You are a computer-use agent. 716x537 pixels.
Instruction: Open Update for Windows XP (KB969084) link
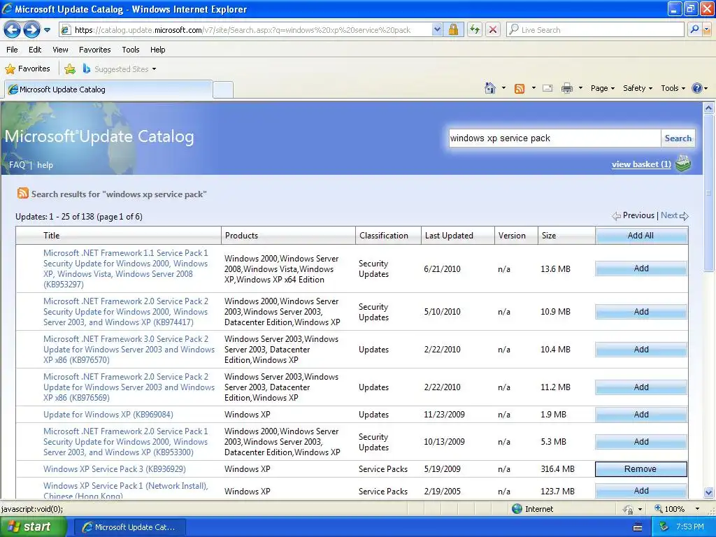108,415
